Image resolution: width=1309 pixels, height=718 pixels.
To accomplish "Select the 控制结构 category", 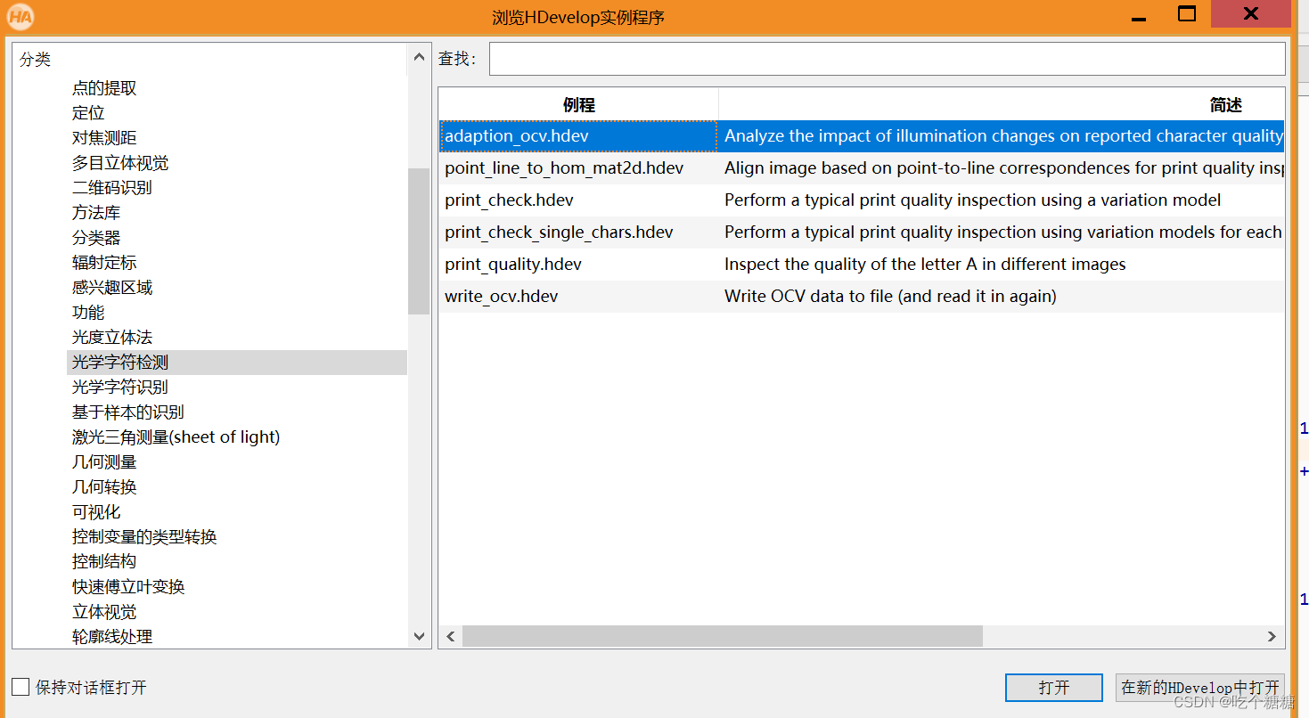I will [104, 562].
